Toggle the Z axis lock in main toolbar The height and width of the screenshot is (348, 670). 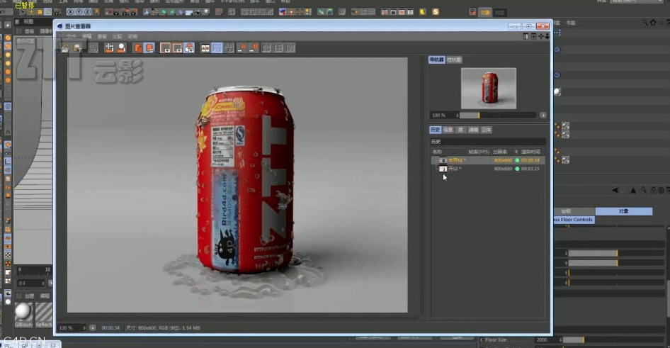pyautogui.click(x=88, y=12)
